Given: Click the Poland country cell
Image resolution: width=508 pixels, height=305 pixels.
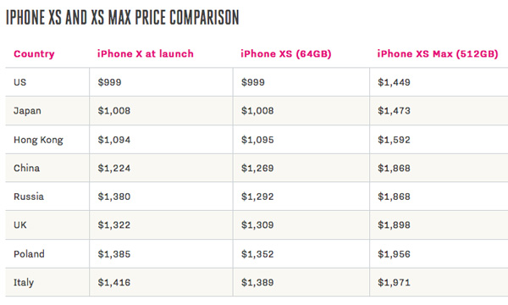Looking at the screenshot, I should [29, 254].
